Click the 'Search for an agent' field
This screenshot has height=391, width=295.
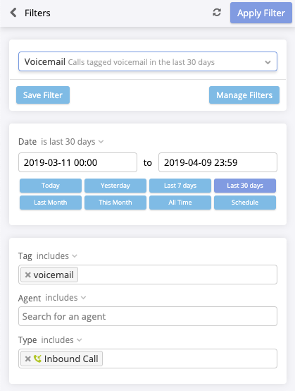(148, 316)
